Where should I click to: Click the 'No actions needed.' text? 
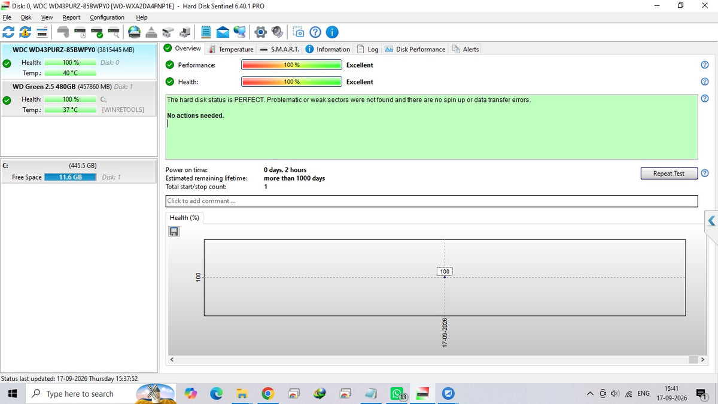pos(195,116)
